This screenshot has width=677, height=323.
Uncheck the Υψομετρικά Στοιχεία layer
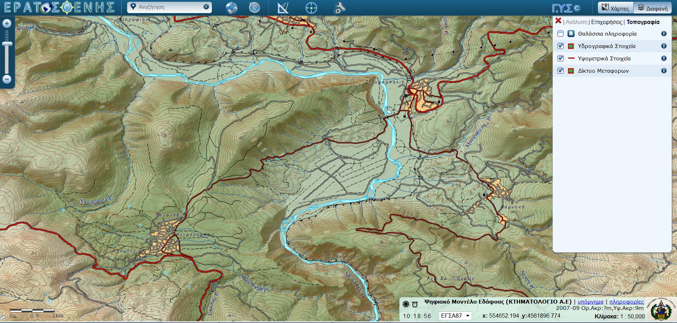(x=560, y=58)
